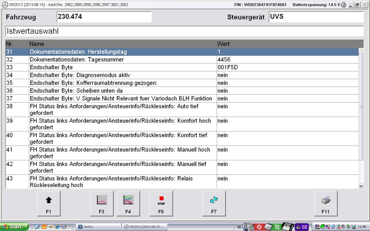Click the value 001F5D in Wert column

(228, 67)
